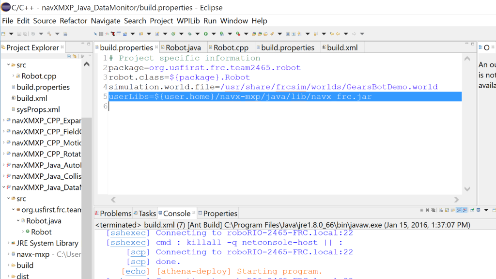
Task: Minimize the Project Explorer view
Action: (83, 44)
